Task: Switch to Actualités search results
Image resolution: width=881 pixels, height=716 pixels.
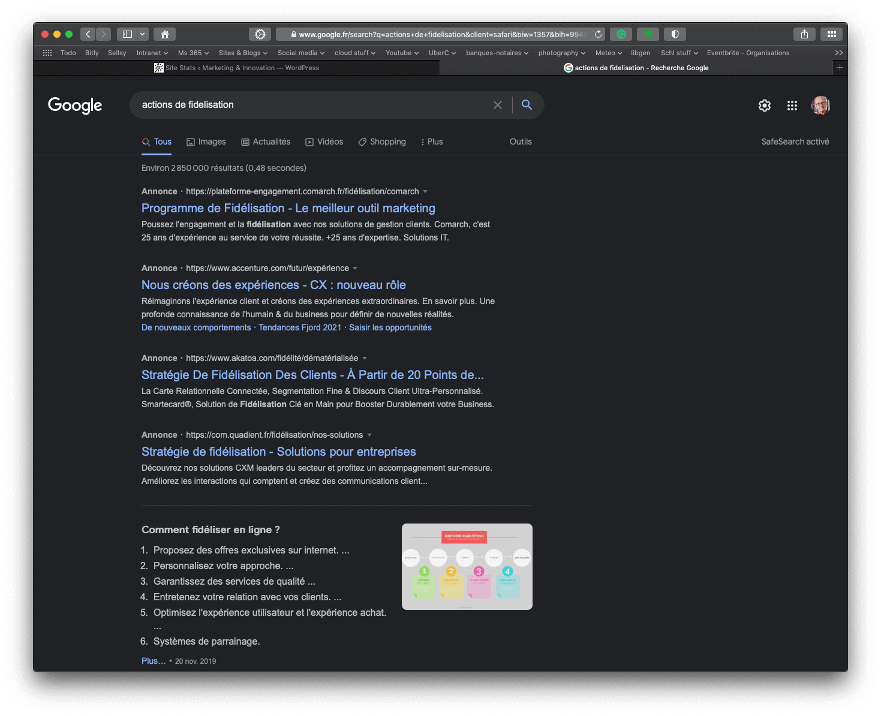Action: click(x=266, y=142)
